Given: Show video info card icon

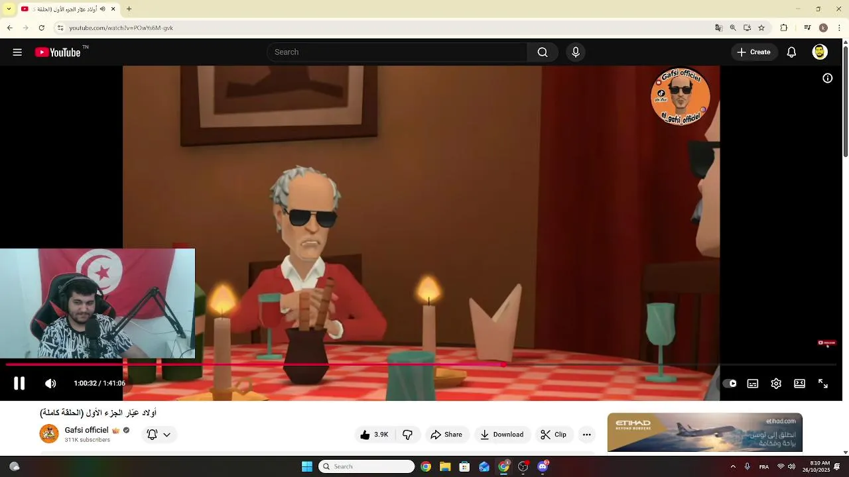Looking at the screenshot, I should pos(828,78).
